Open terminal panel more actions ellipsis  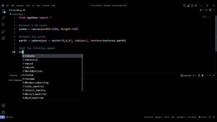pyautogui.click(x=206, y=75)
